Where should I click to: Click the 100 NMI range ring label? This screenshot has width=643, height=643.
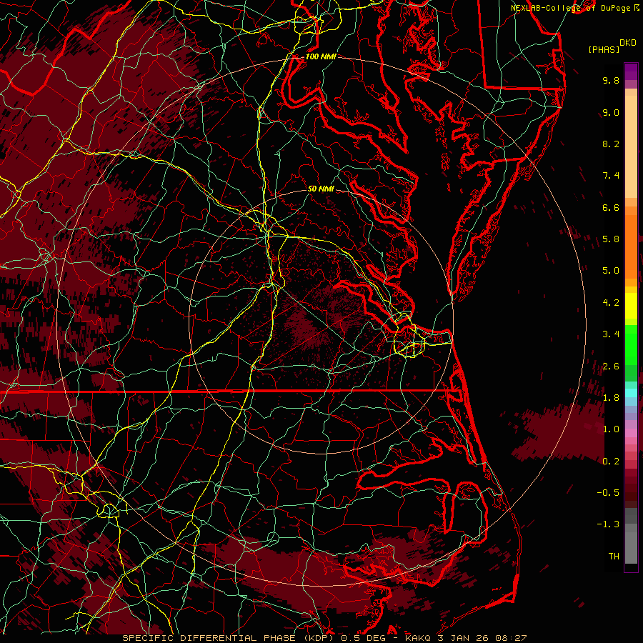[x=321, y=56]
